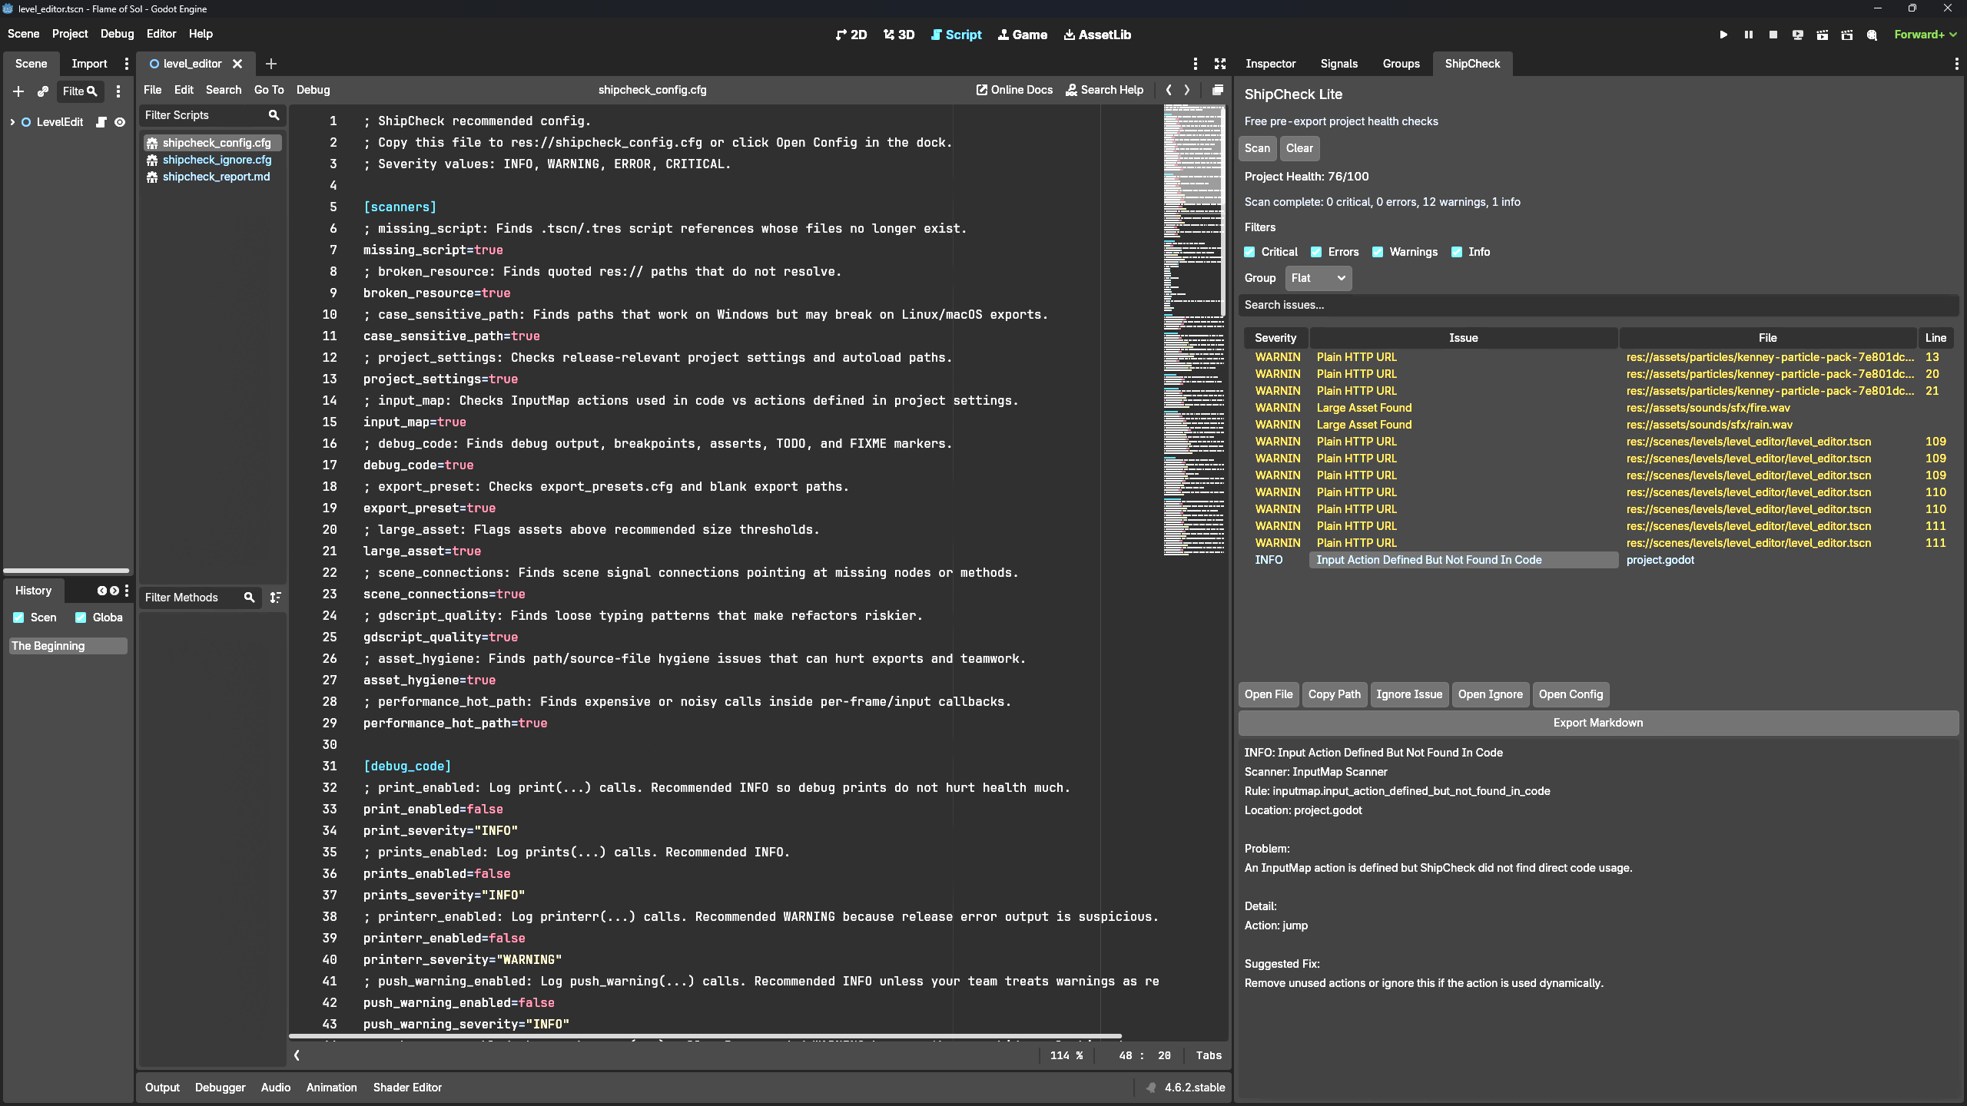
Task: Open the top Debug menu
Action: (117, 34)
